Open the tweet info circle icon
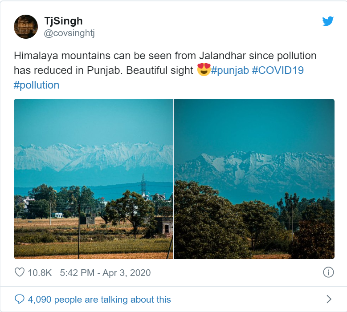This screenshot has height=312, width=347. 328,272
